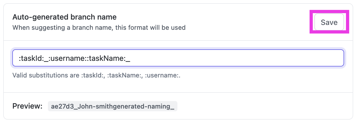This screenshot has width=358, height=126.
Task: Click the Save button
Action: [329, 22]
